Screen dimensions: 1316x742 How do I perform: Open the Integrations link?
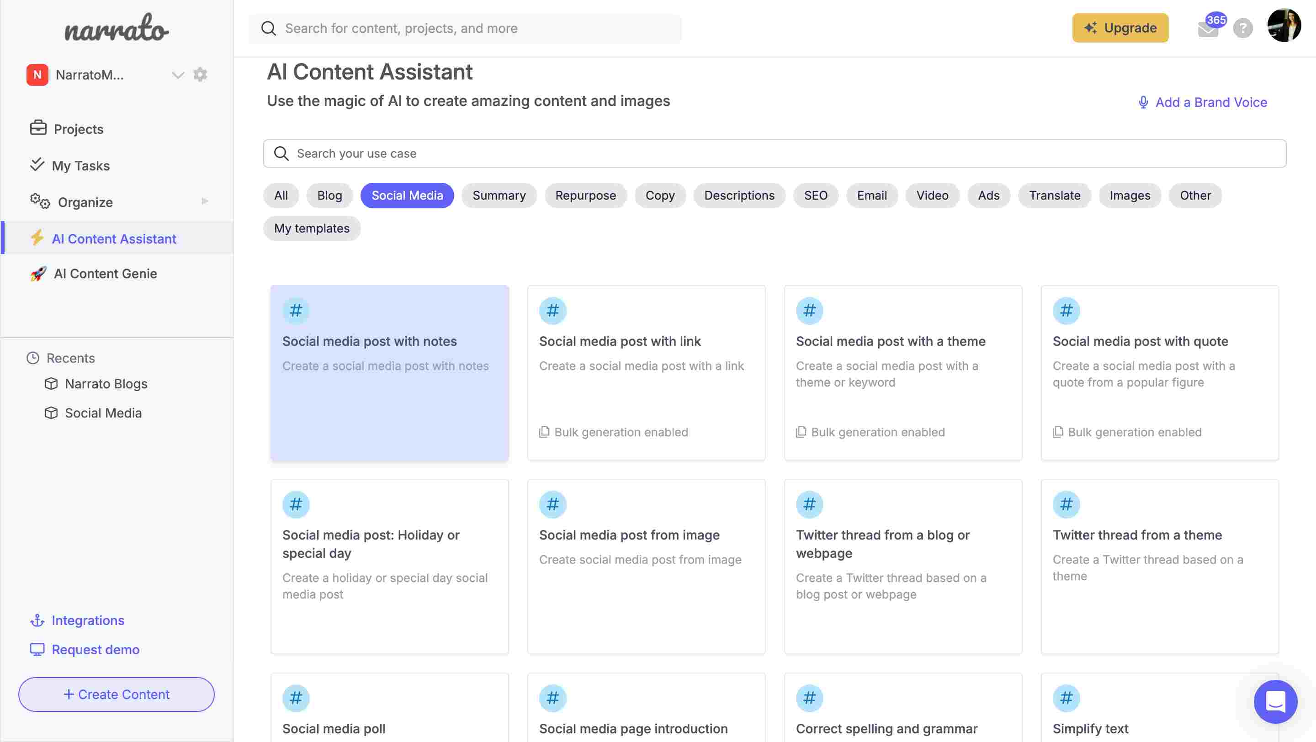[88, 620]
